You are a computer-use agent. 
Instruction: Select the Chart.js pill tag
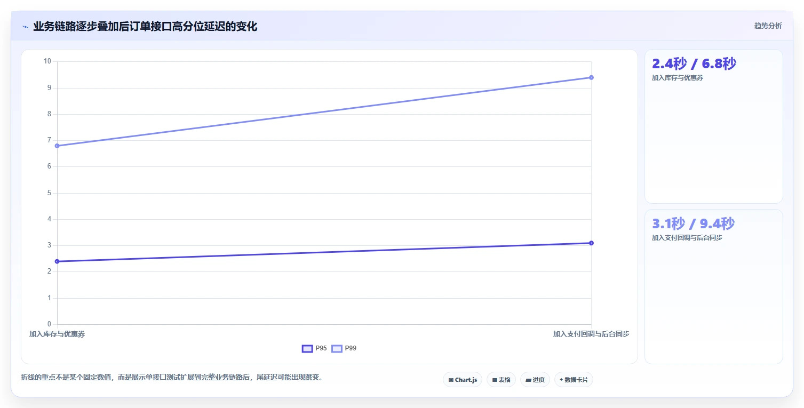463,380
